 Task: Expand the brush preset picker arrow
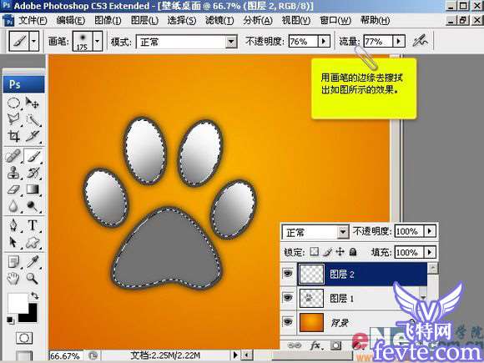(98, 41)
